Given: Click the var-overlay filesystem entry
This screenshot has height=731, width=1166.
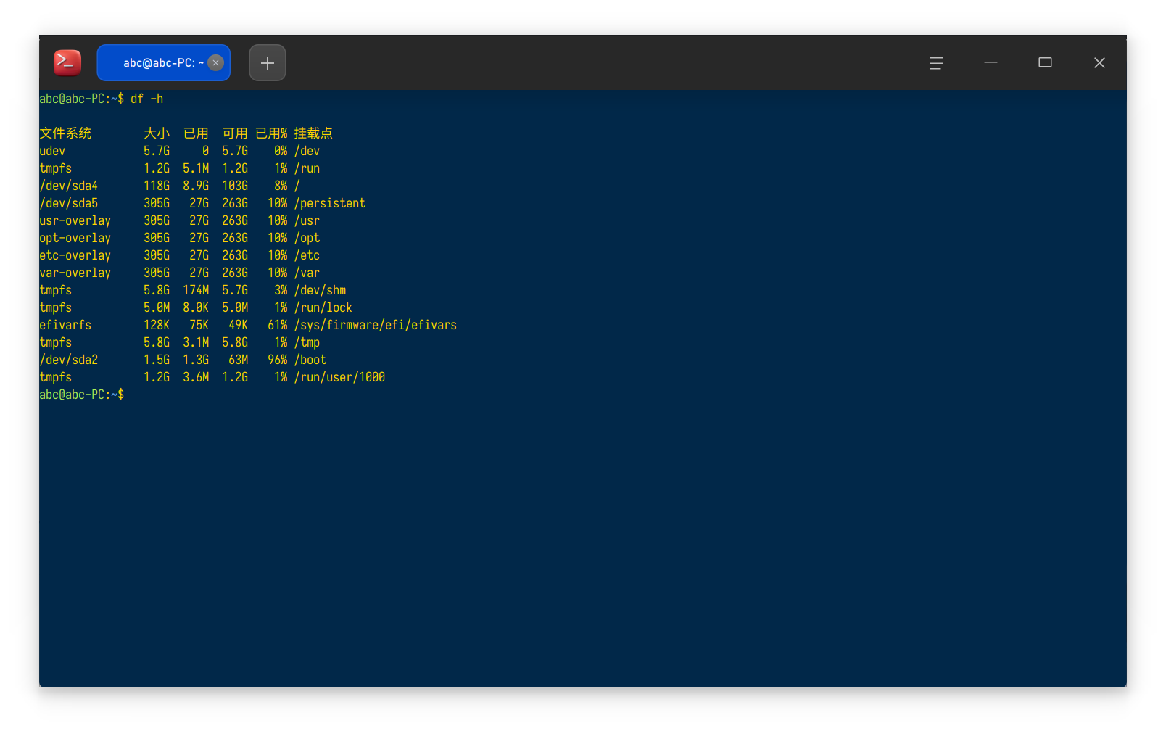Looking at the screenshot, I should [75, 273].
